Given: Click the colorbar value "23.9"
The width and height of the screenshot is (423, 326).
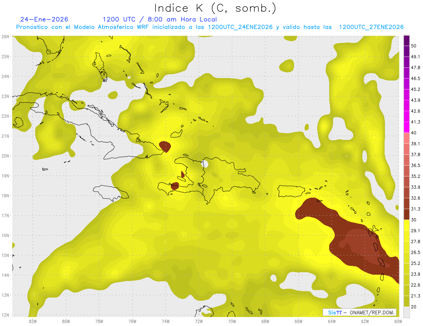Looking at the screenshot, I should point(416,274).
